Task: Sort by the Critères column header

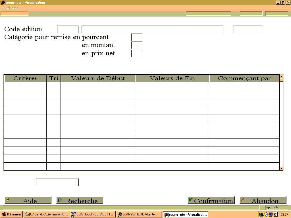Action: 25,78
